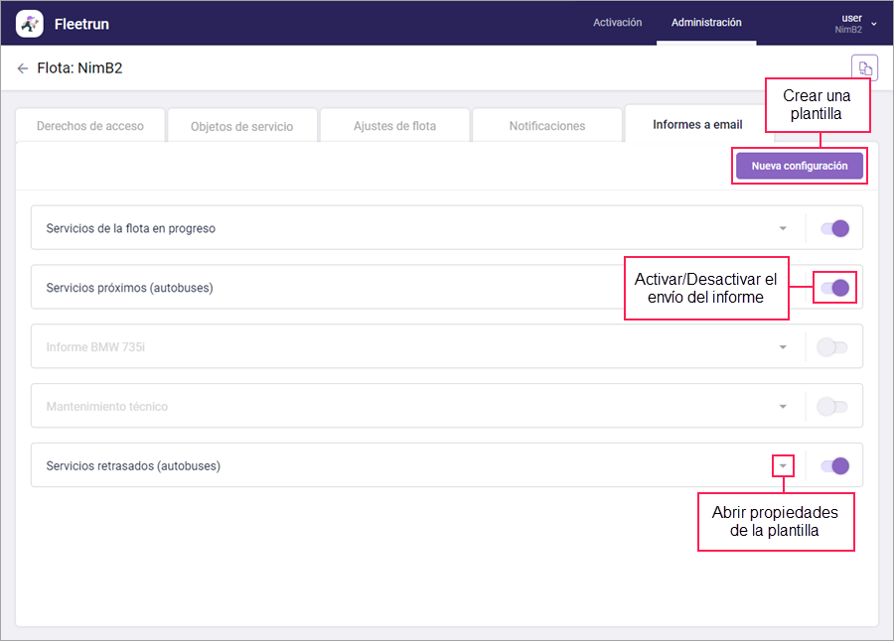Open the Ajustes de flota tab
The image size is (894, 641).
(394, 126)
